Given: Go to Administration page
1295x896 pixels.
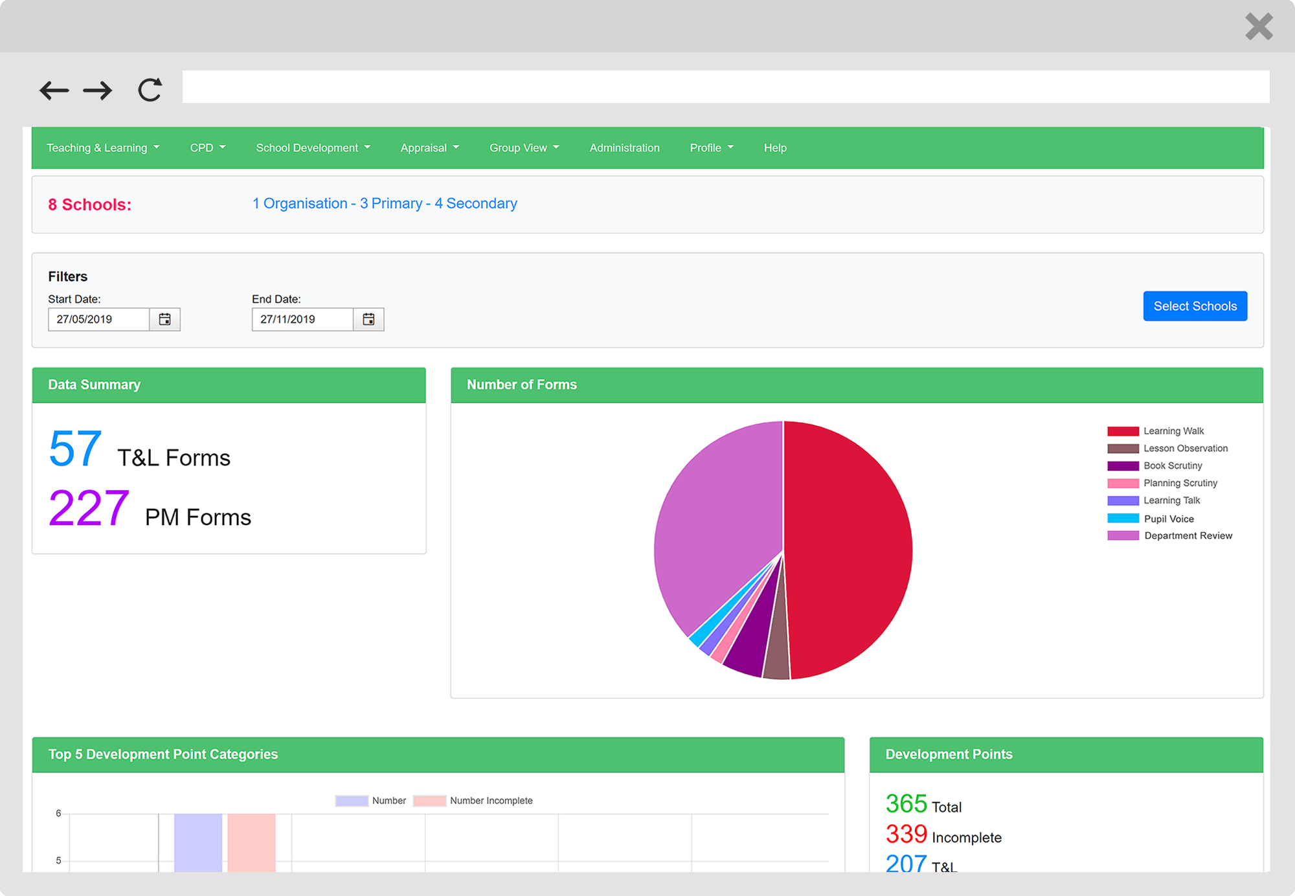Looking at the screenshot, I should pos(624,148).
